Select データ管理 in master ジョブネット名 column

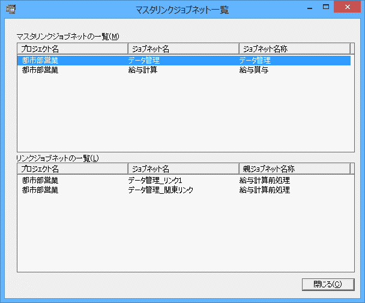pos(144,61)
